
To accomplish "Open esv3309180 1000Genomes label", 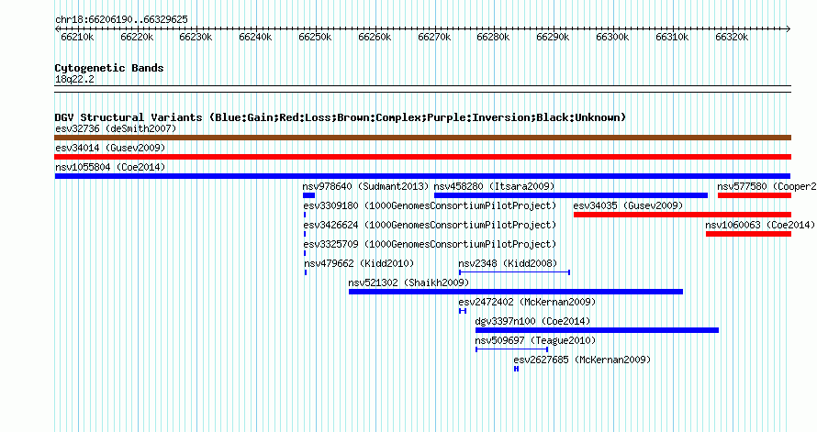I will [x=430, y=205].
